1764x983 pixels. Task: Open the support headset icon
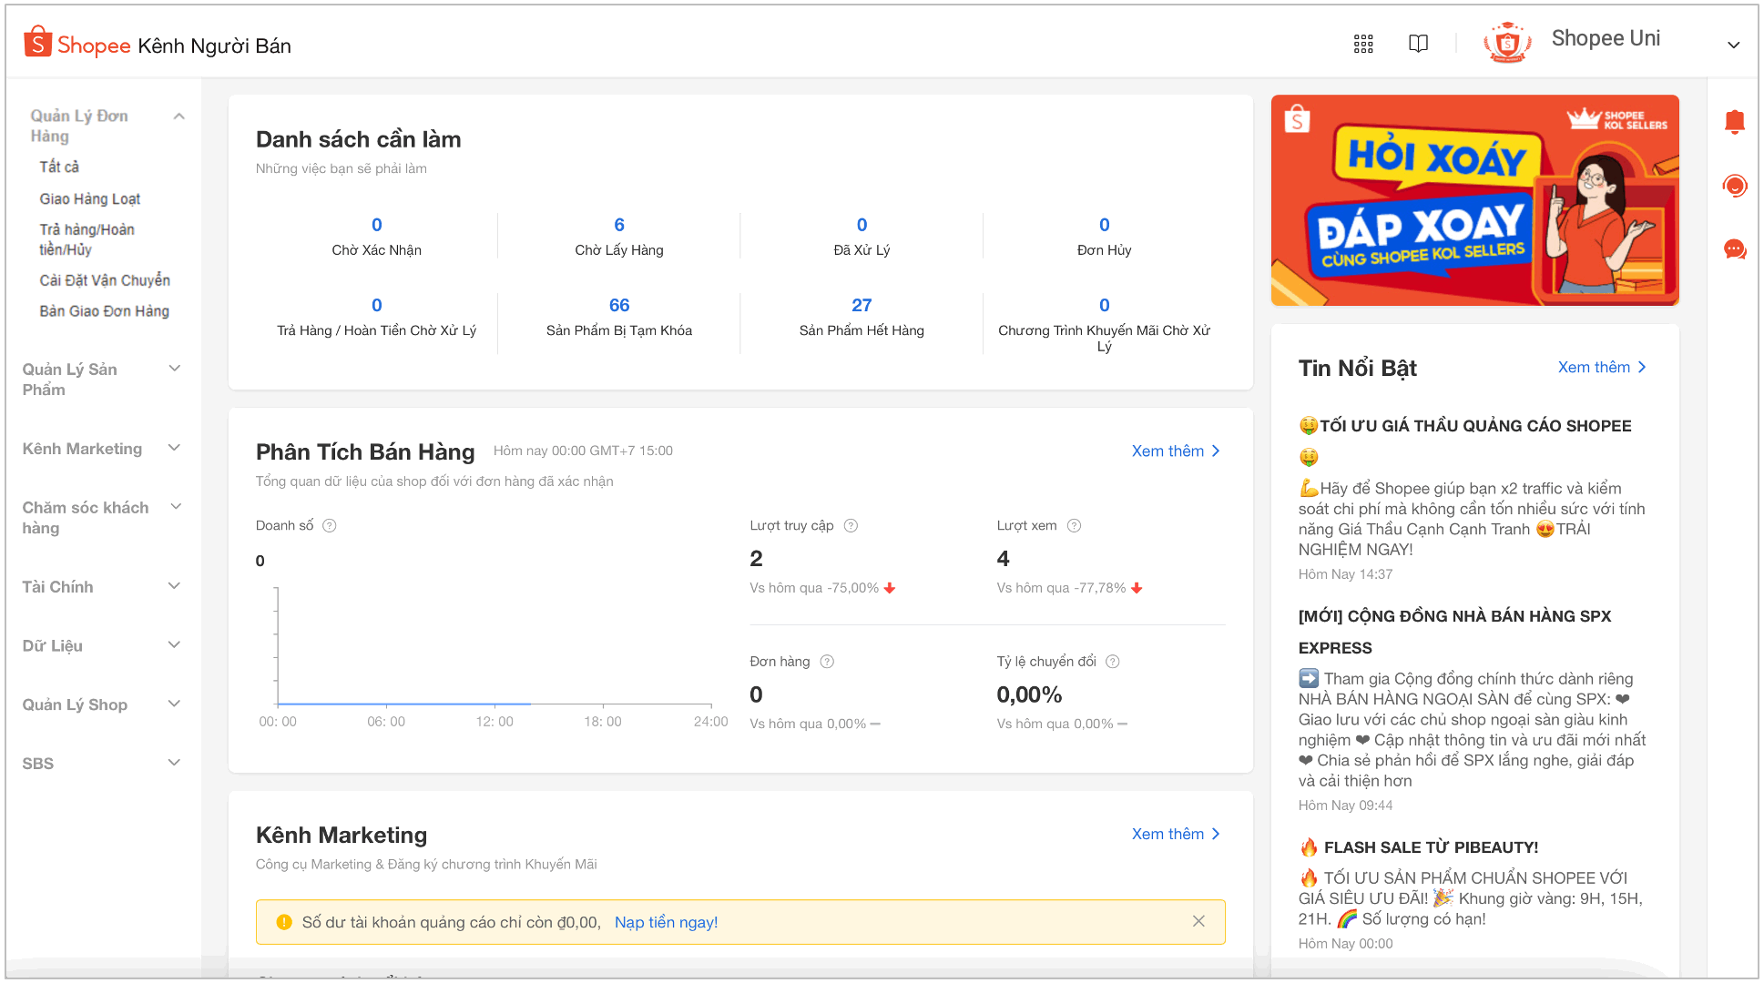tap(1734, 186)
